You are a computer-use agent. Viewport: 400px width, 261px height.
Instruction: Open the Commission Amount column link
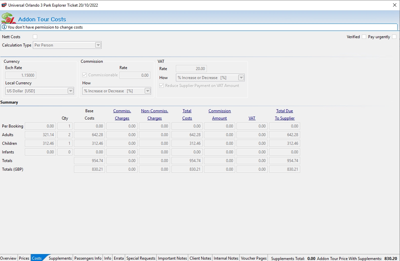click(x=219, y=115)
